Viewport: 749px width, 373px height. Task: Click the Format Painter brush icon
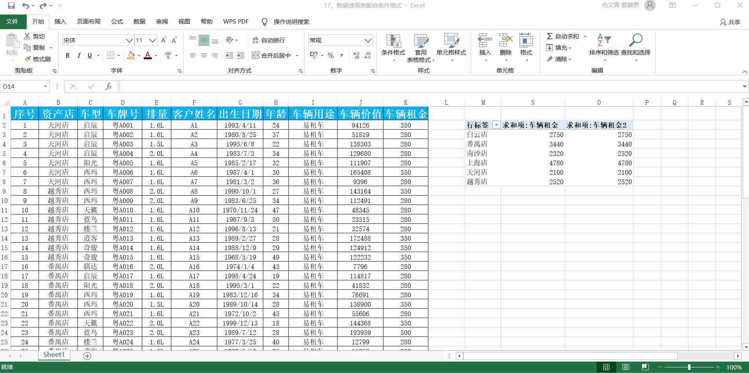(x=28, y=59)
